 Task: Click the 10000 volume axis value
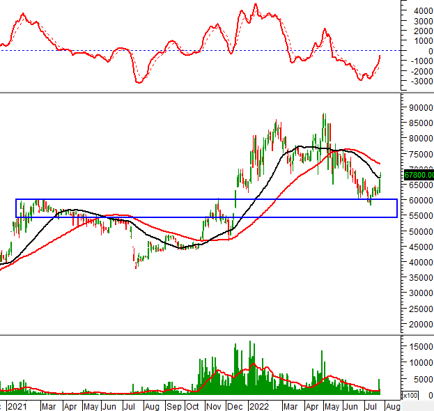click(x=421, y=362)
